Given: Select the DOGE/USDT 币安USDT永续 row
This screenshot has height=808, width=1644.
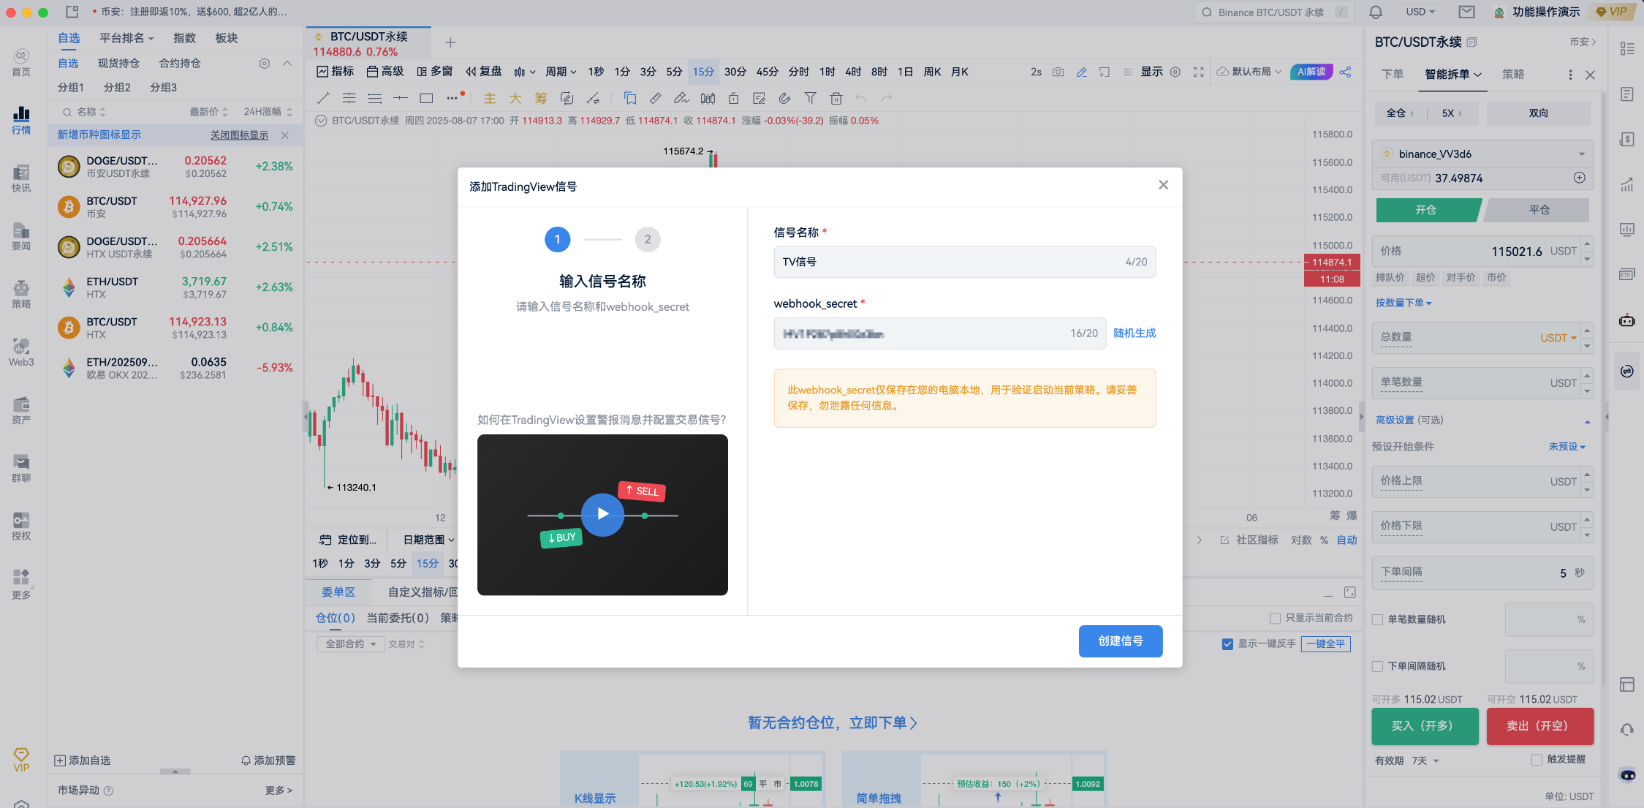Looking at the screenshot, I should click(175, 167).
